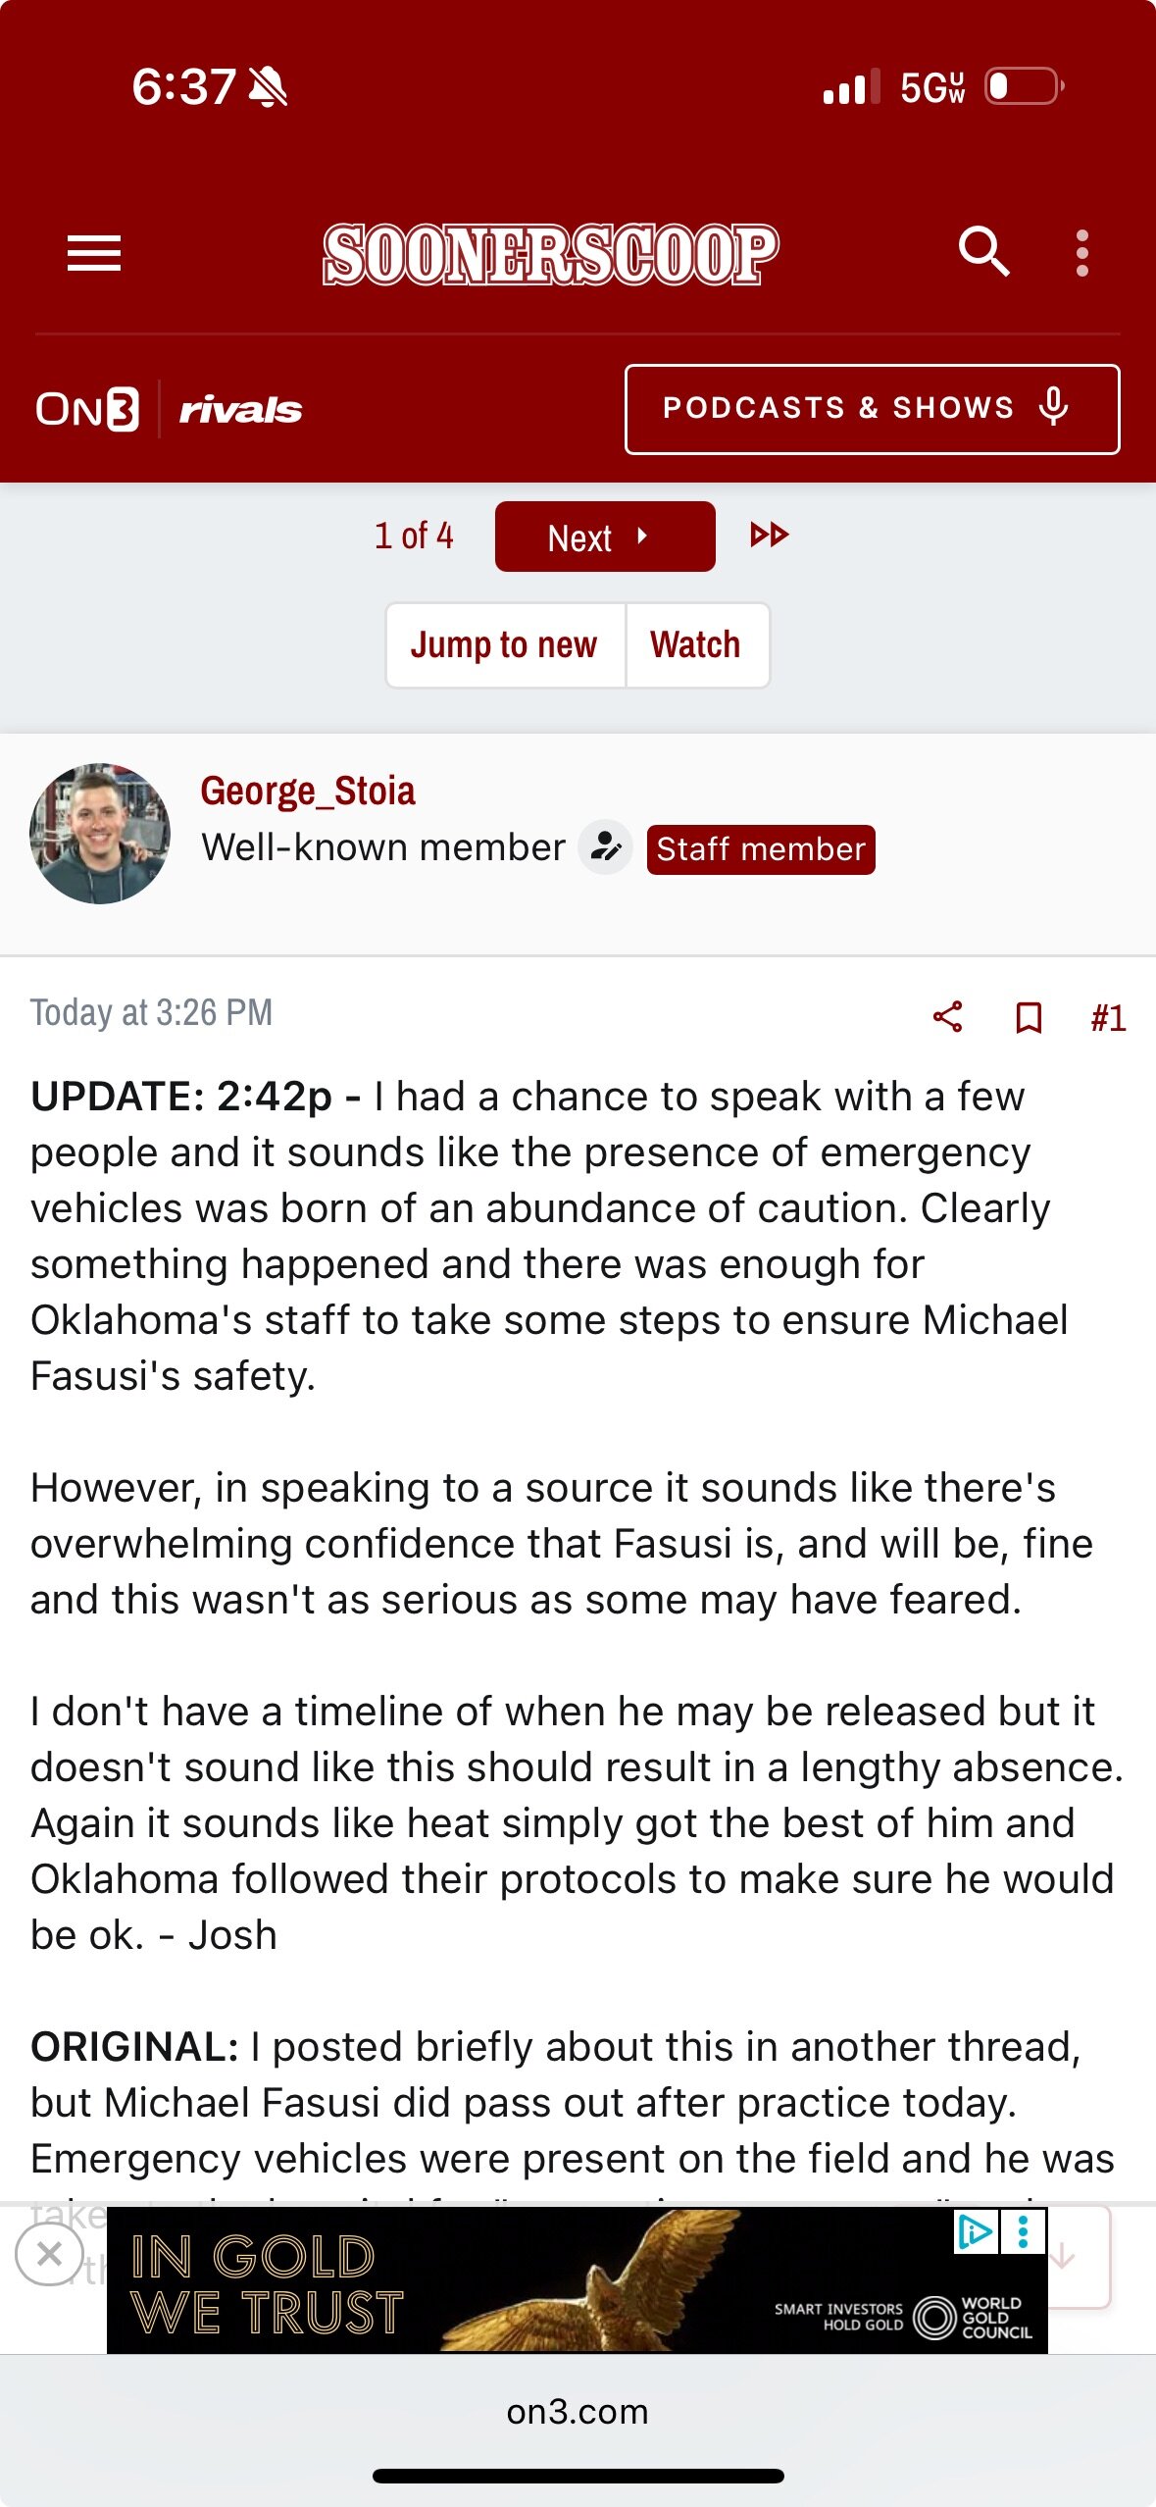Skip to last page double-arrow
1156x2507 pixels.
pos(770,535)
